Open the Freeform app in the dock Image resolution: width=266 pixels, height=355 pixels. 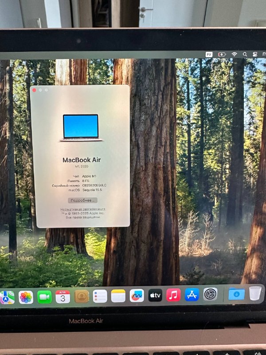(137, 296)
